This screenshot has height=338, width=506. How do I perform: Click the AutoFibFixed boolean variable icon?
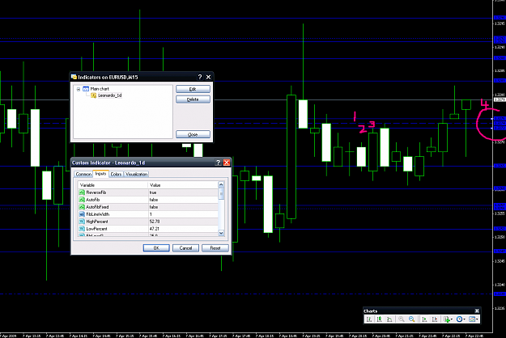(82, 207)
